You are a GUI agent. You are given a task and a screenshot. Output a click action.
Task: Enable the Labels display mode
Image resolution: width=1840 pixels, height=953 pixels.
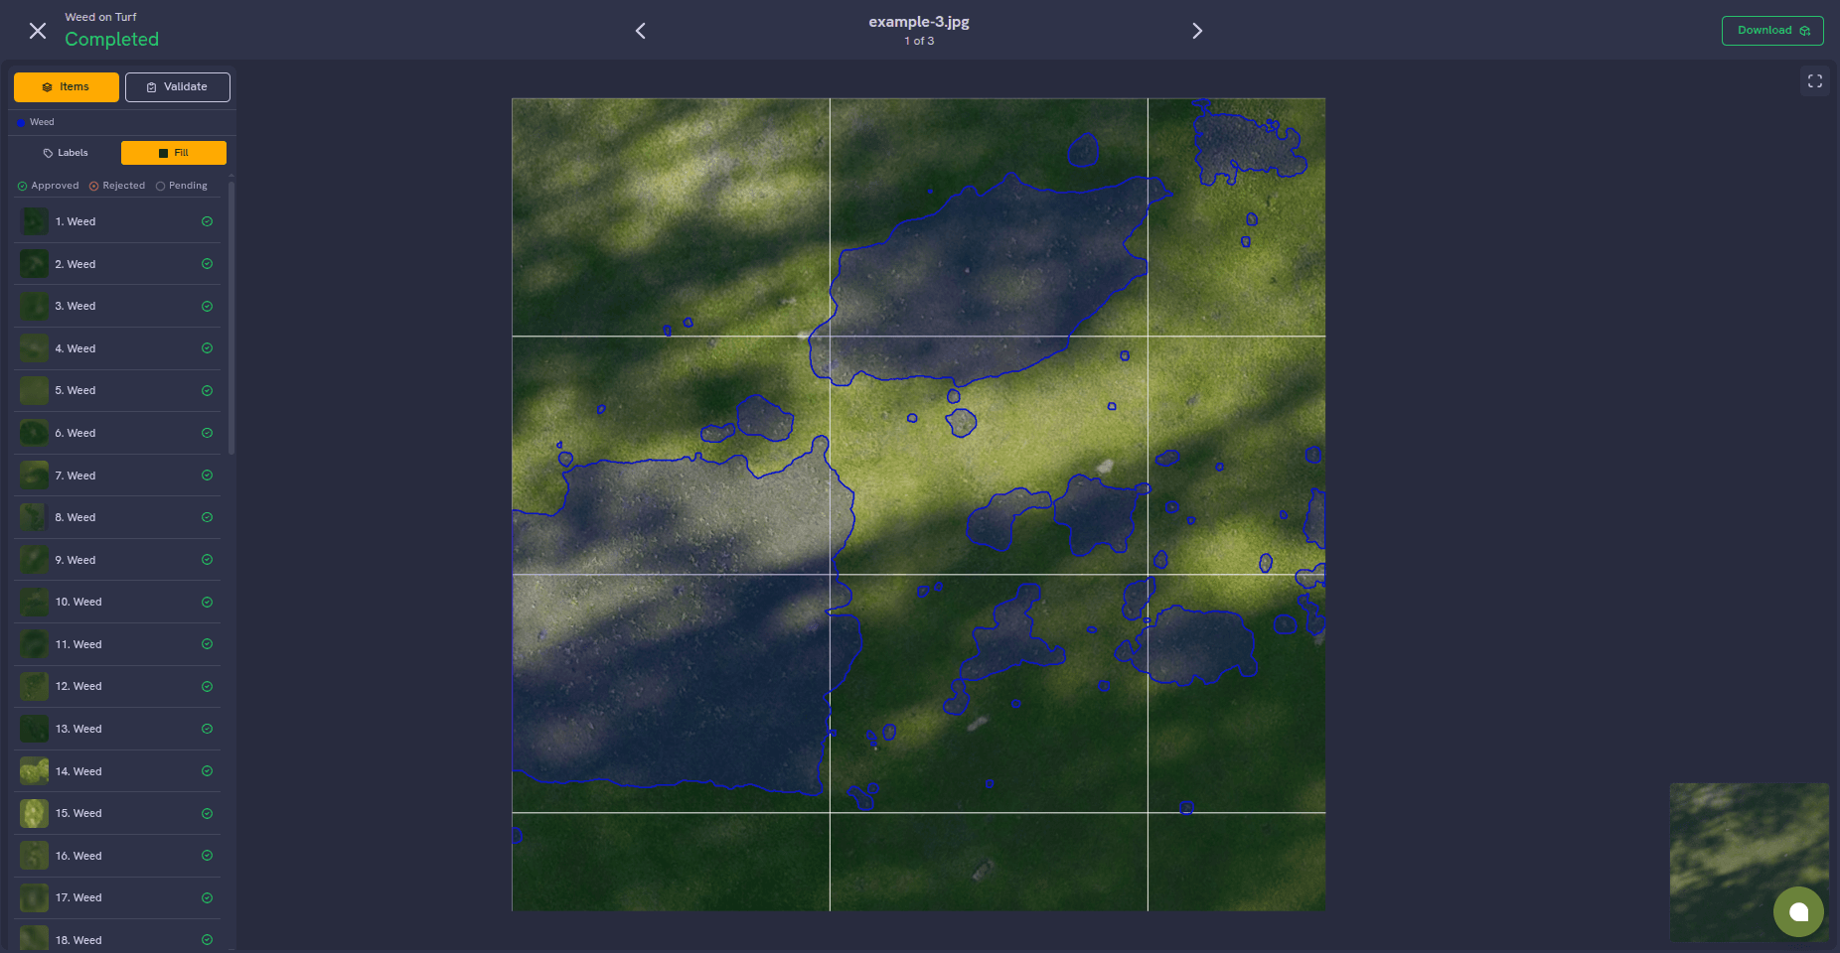(x=66, y=153)
